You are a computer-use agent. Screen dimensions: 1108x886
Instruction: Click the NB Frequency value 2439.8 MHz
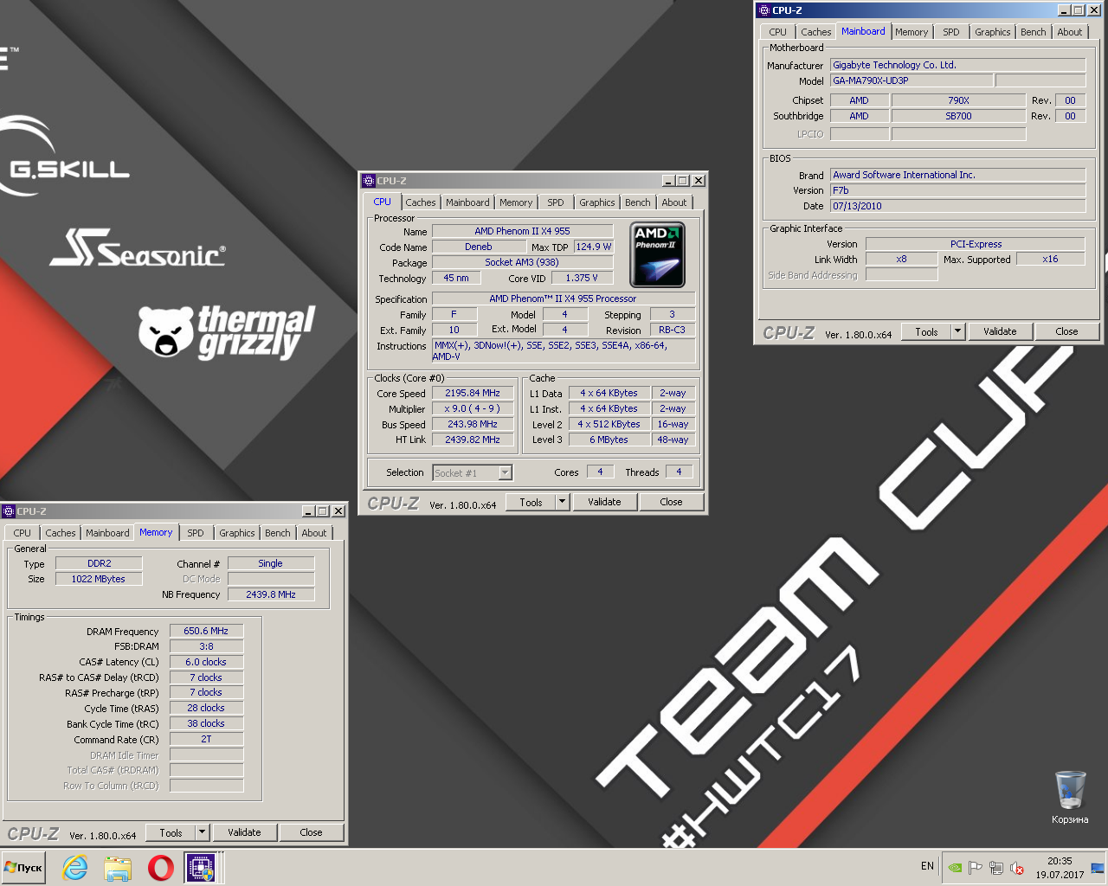[271, 594]
